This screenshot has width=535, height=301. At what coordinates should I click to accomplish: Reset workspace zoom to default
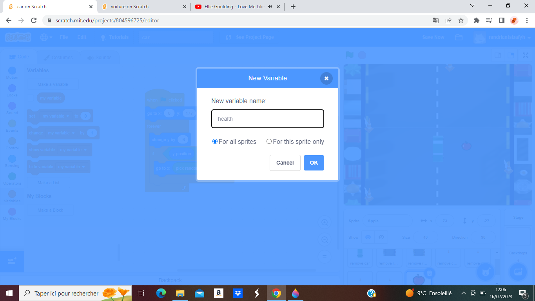tap(325, 257)
